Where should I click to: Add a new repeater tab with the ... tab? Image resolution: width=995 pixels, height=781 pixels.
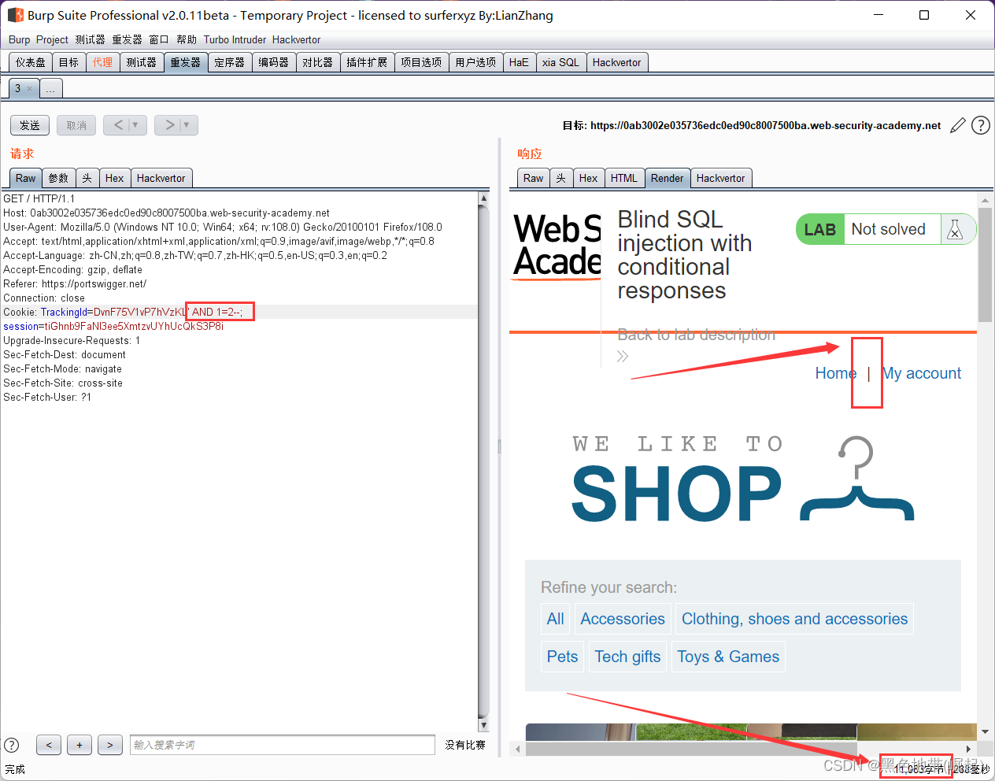coord(50,88)
